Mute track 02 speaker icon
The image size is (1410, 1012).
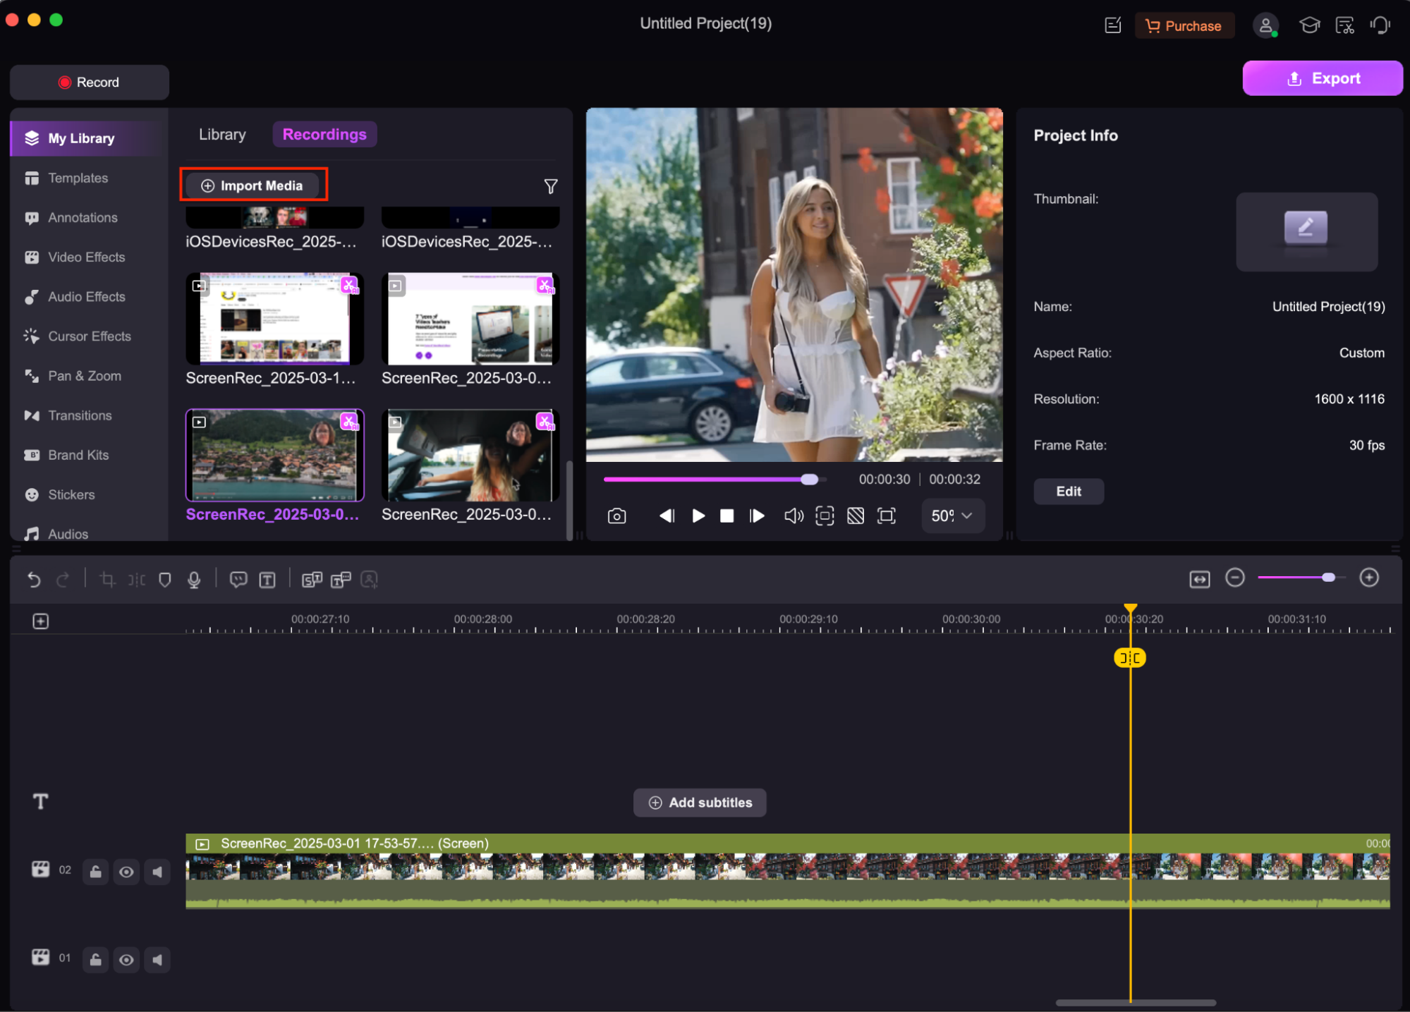157,872
